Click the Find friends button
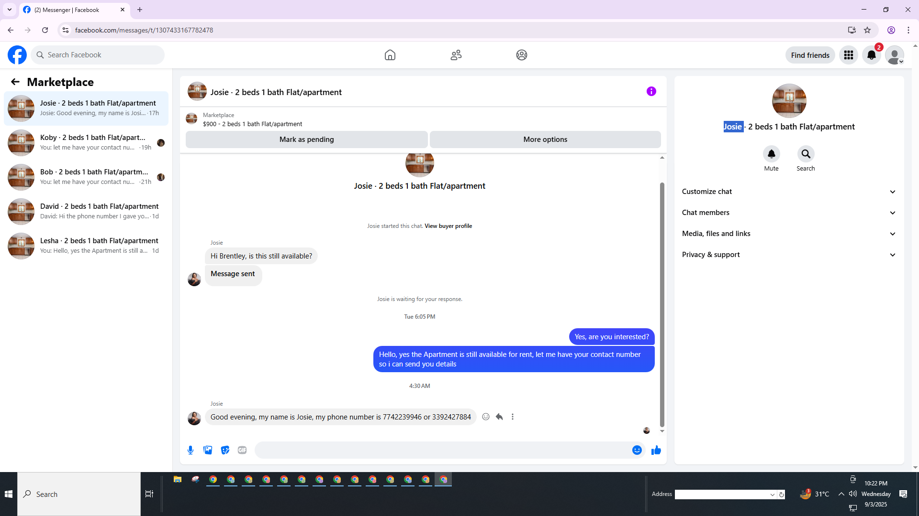Screen dimensions: 919x516 click(810, 55)
